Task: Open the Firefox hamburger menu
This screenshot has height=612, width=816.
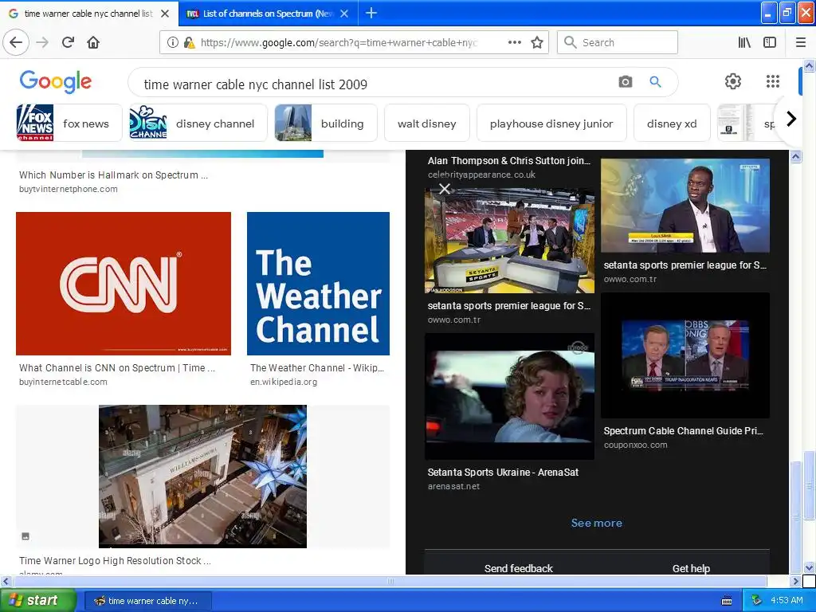Action: click(801, 42)
